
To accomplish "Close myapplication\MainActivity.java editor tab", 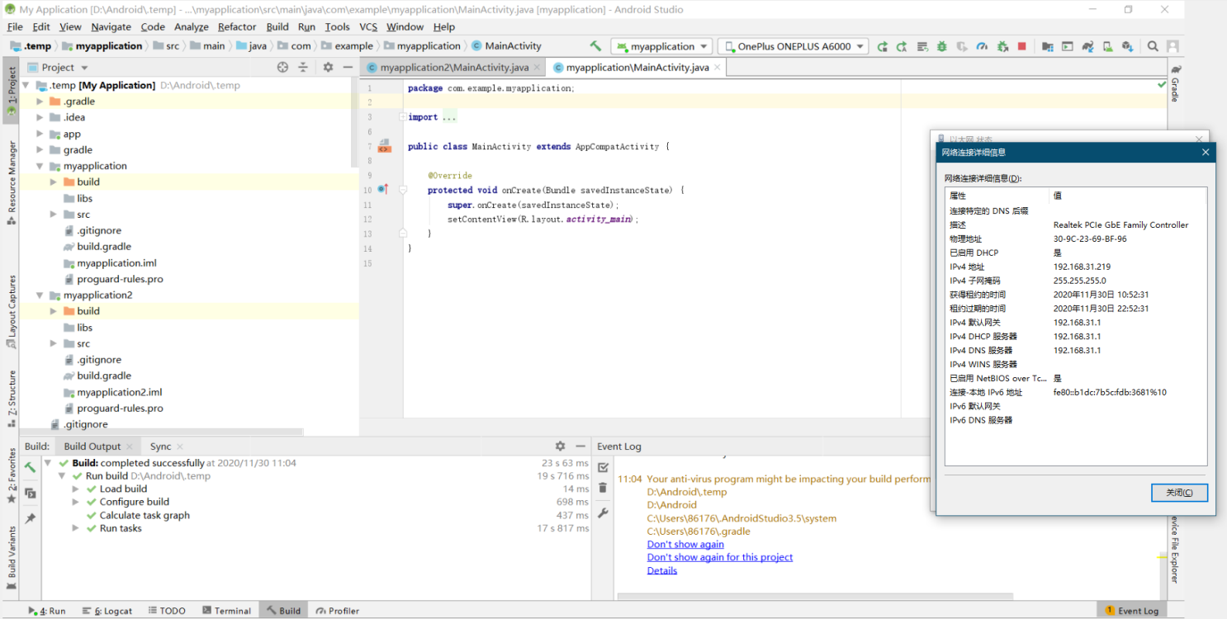I will [717, 68].
